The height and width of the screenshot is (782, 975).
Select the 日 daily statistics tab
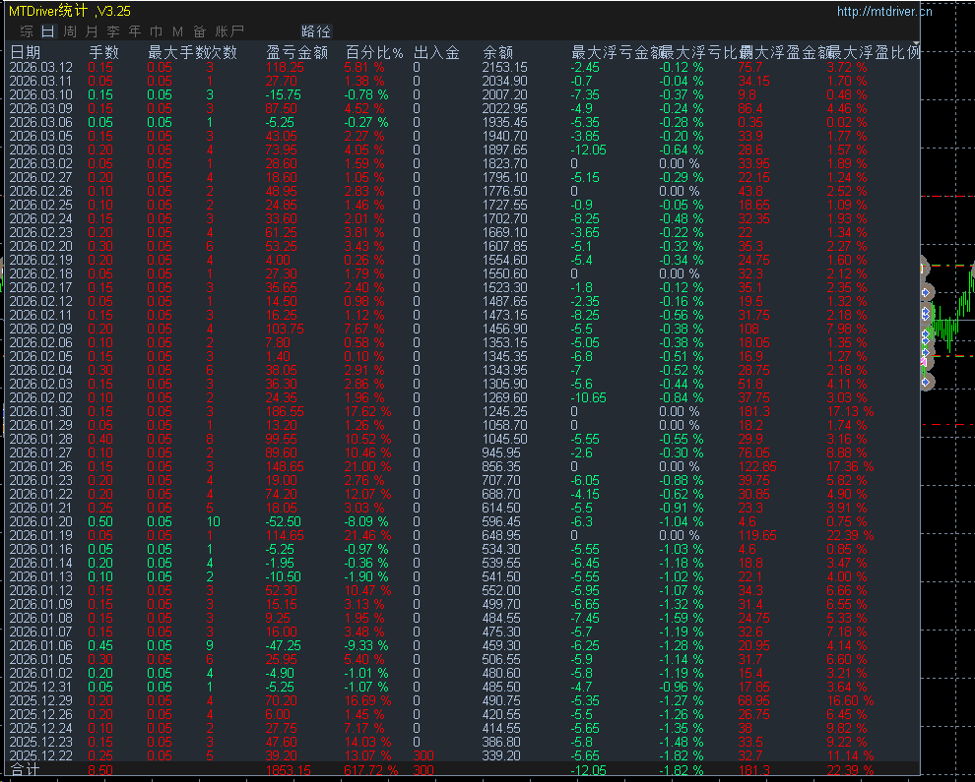(48, 31)
